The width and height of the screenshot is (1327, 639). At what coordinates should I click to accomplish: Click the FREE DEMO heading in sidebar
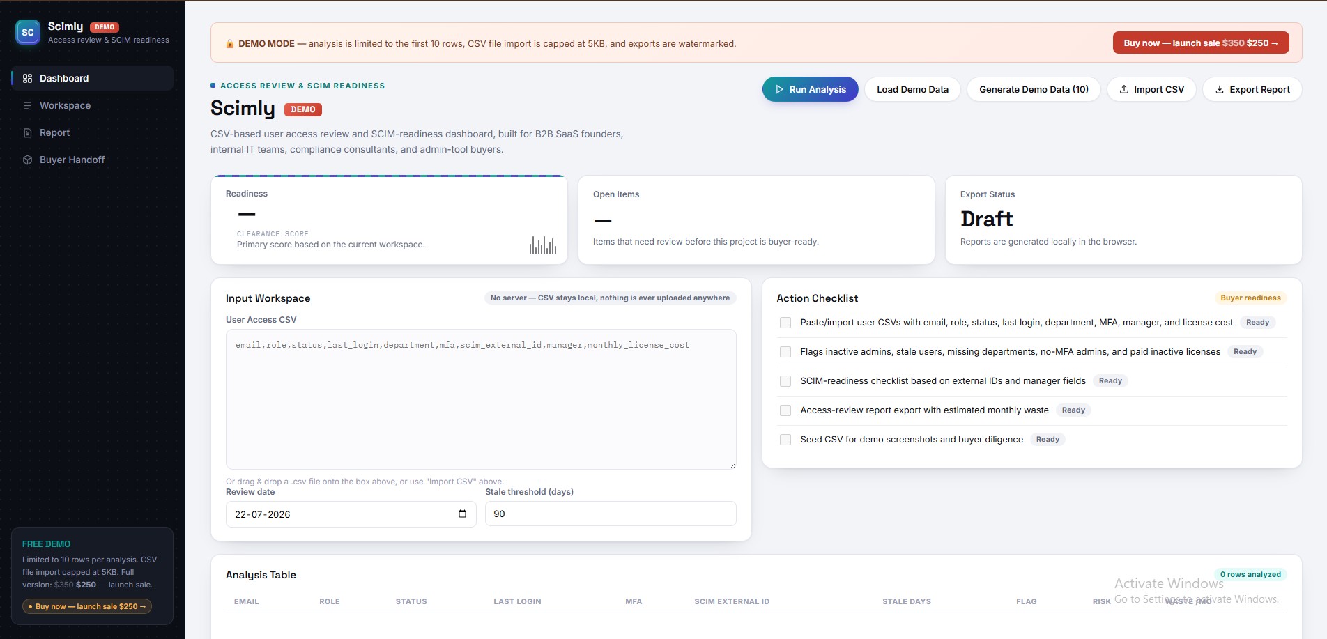click(x=46, y=544)
